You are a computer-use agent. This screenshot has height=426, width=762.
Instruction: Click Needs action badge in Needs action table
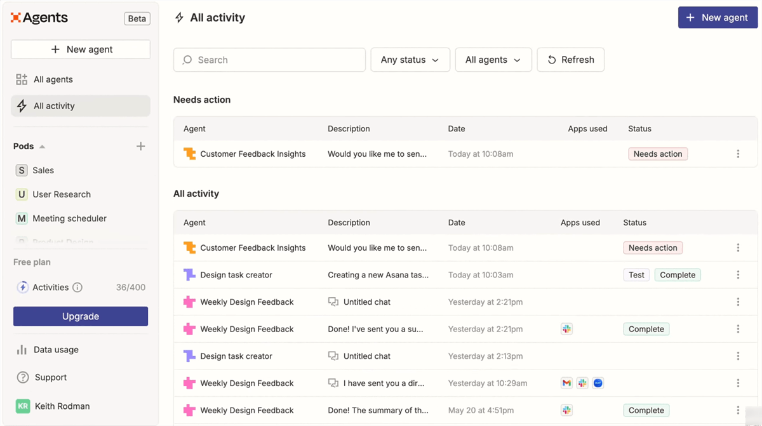[x=658, y=154]
